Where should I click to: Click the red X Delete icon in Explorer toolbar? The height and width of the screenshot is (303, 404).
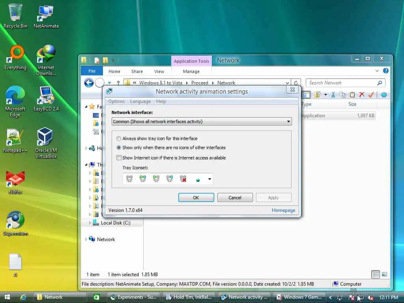click(x=362, y=95)
